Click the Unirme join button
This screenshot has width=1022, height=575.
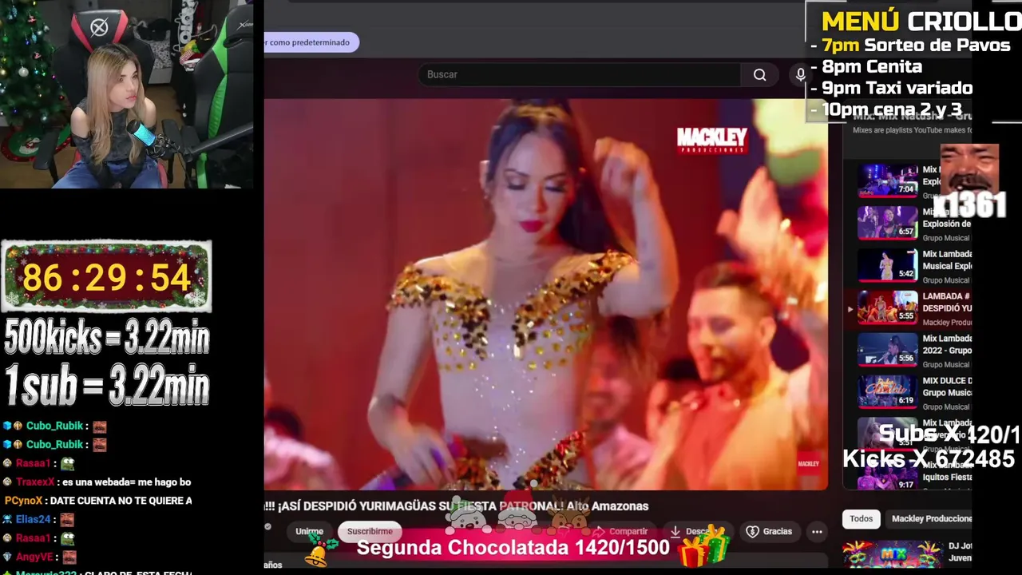click(x=310, y=531)
